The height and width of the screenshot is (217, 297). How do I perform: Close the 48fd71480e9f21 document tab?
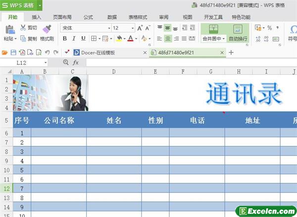click(x=222, y=53)
